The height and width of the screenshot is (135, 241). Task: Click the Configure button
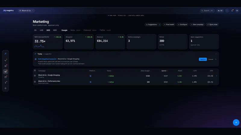(183, 25)
